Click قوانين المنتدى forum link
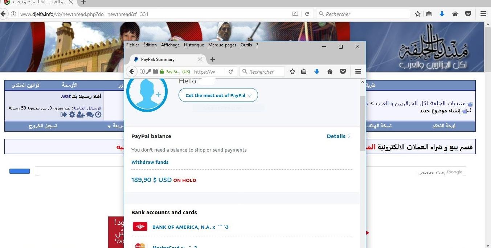The height and width of the screenshot is (248, 491). tap(25, 85)
